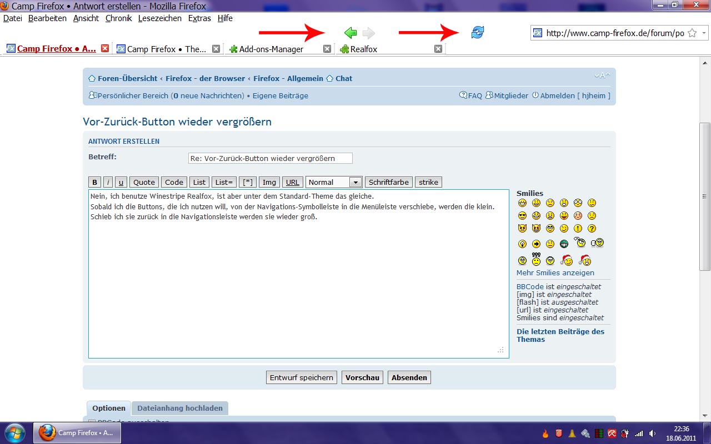Image resolution: width=711 pixels, height=444 pixels.
Task: Open the URL bar history dropdown arrow
Action: coord(704,33)
